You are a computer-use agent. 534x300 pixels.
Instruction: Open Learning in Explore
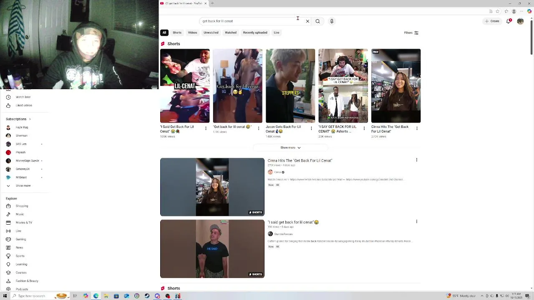tap(21, 264)
